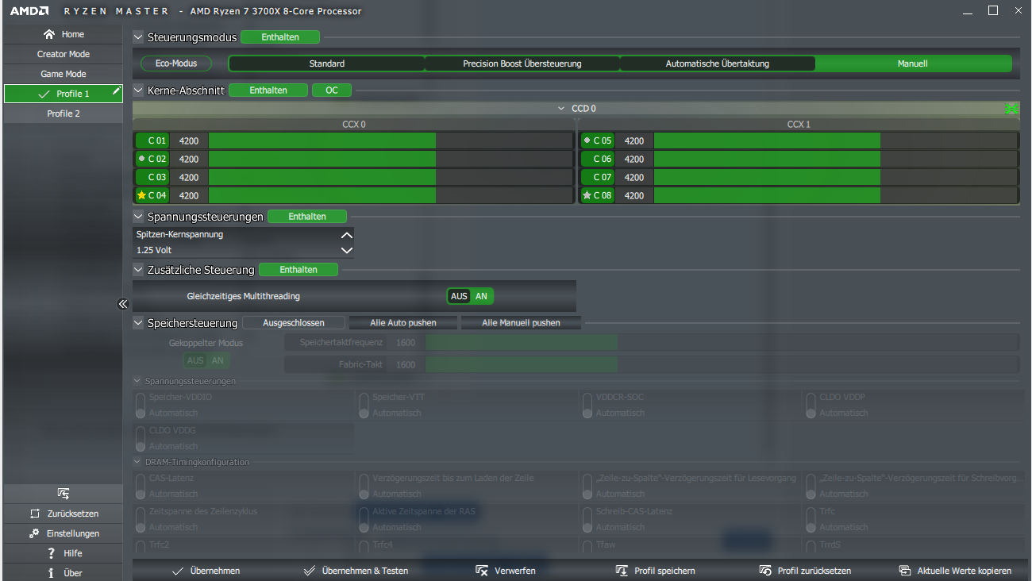
Task: Collapse the Kerne-Abschnitt section chevron
Action: coord(139,90)
